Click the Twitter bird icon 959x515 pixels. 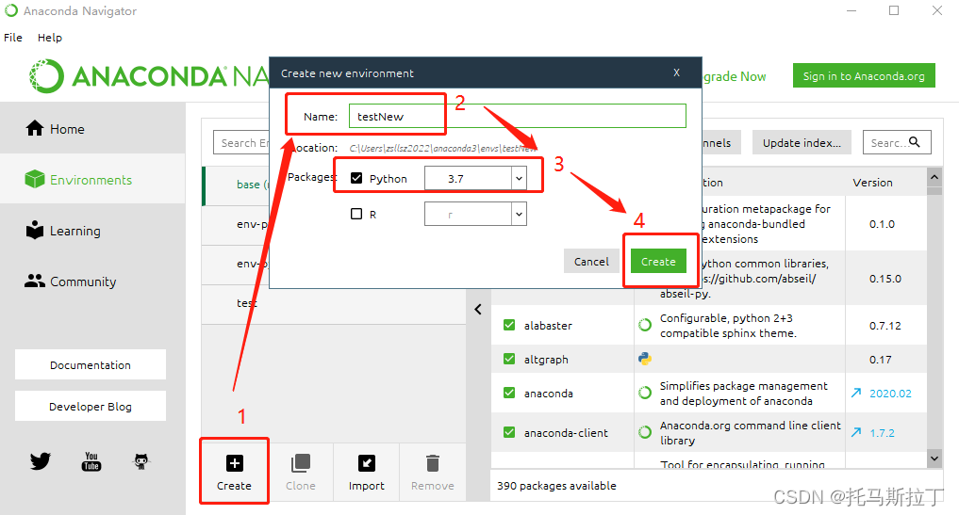41,460
